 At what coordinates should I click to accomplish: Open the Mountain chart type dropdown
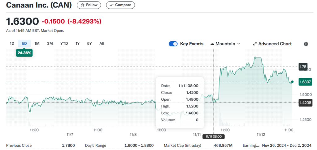(x=225, y=44)
